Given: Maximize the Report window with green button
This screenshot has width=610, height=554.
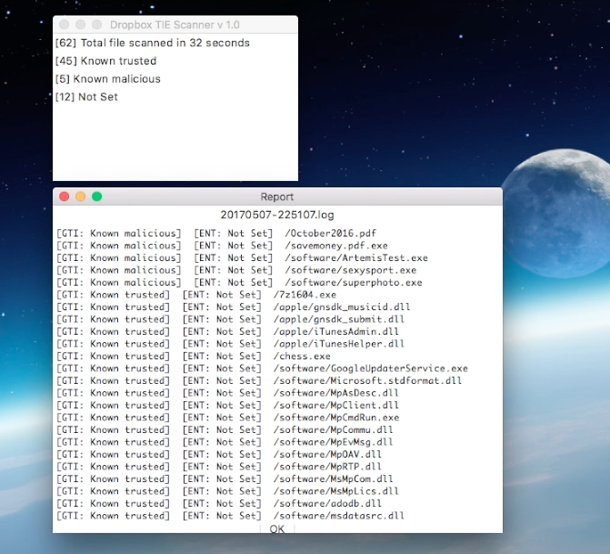Looking at the screenshot, I should (x=97, y=196).
